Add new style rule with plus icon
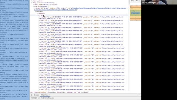177x100 pixels. pos(140,1)
